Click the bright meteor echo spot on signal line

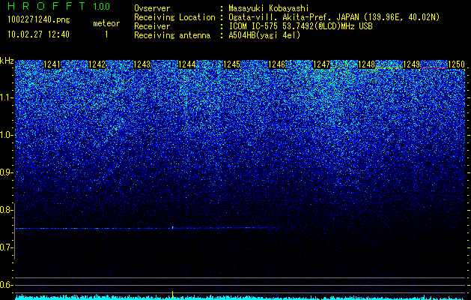pyautogui.click(x=173, y=228)
